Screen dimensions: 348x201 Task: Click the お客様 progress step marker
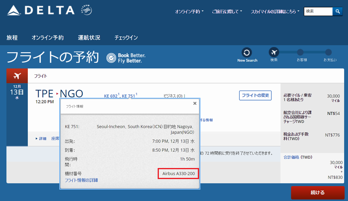click(300, 52)
